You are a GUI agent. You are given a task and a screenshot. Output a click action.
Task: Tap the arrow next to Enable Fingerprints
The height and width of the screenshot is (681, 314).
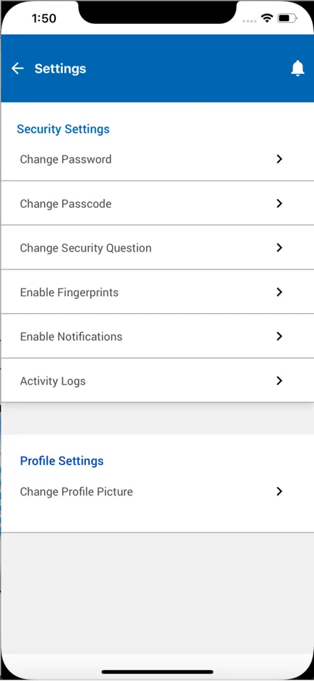point(279,292)
